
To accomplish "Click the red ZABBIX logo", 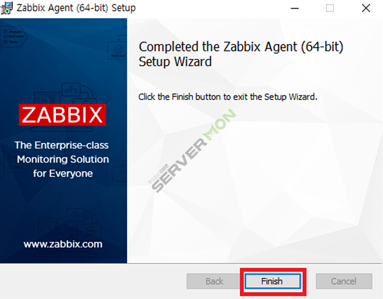I will 62,115.
